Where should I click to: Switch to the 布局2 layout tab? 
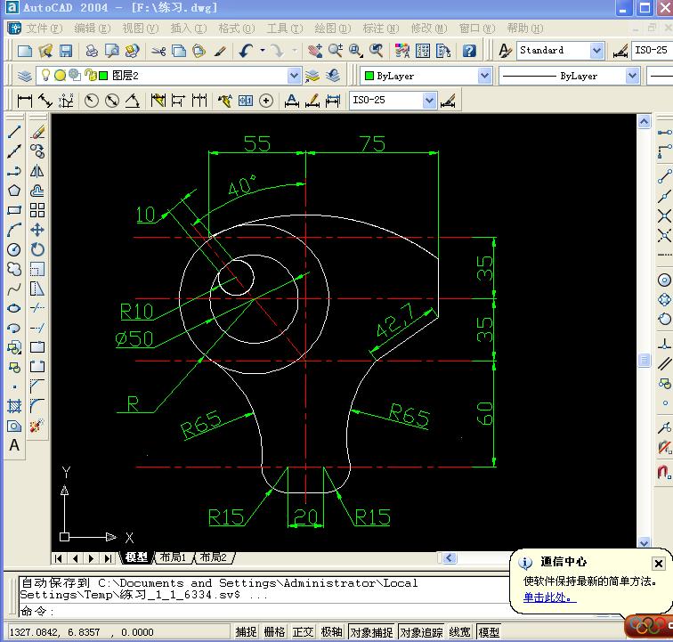pyautogui.click(x=214, y=557)
